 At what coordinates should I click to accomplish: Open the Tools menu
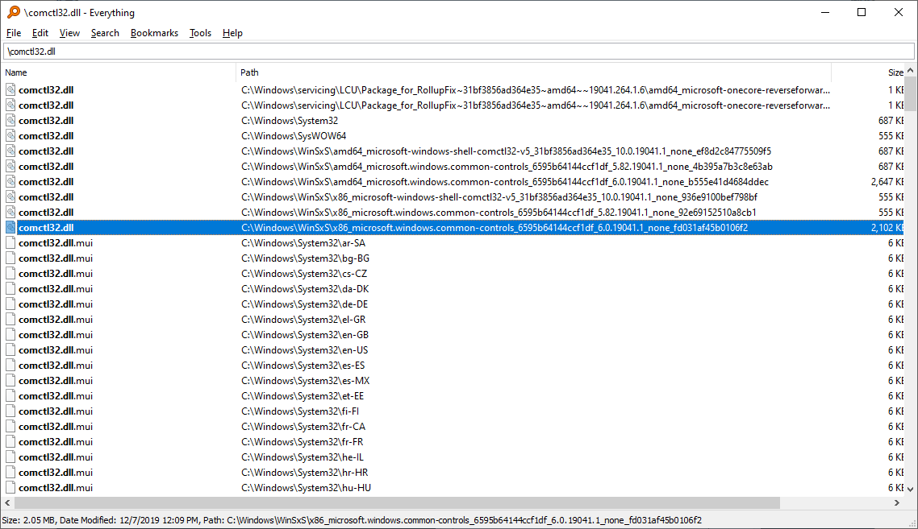(200, 33)
